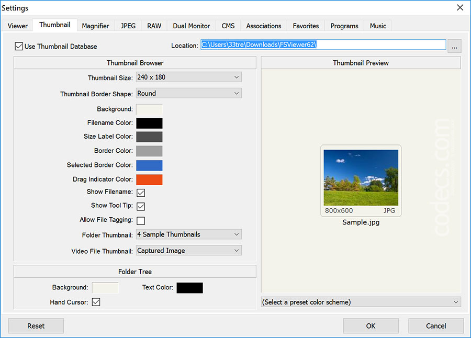
Task: Confirm settings with OK button
Action: (371, 326)
